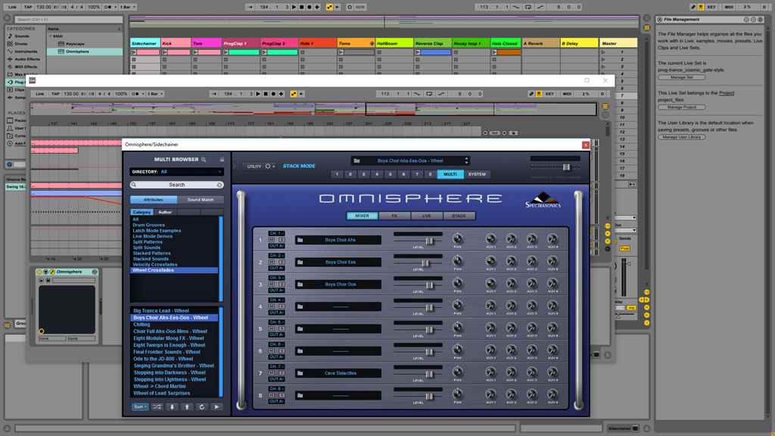Image resolution: width=775 pixels, height=436 pixels.
Task: Open the 1 Bar quantization dropdown in back Ableton
Action: 126,8
